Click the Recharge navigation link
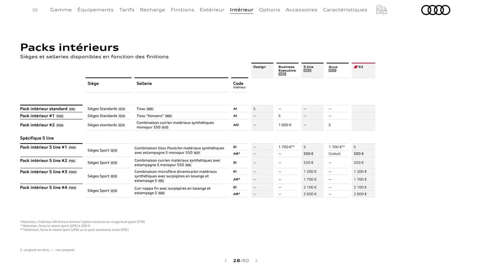The image size is (482, 271). pyautogui.click(x=152, y=10)
